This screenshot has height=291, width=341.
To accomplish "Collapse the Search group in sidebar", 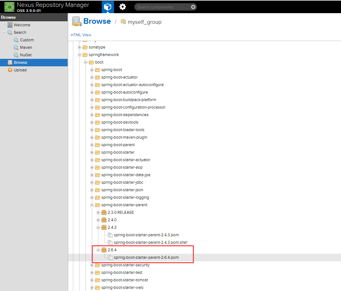I will click(x=4, y=33).
